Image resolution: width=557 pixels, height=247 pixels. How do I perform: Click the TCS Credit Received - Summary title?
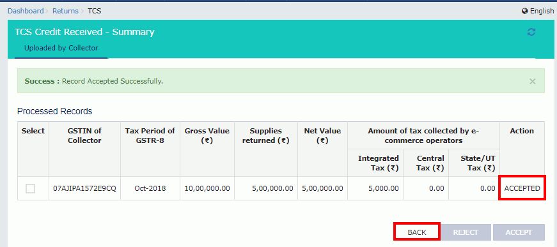tap(84, 32)
